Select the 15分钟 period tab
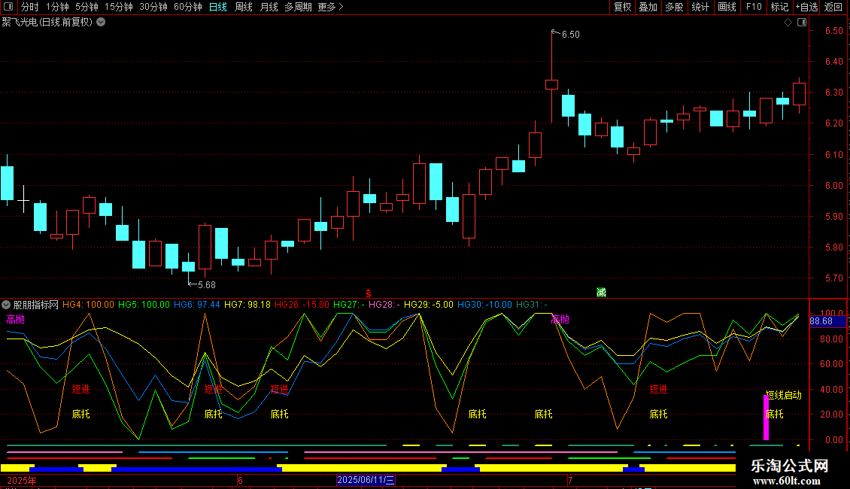Image resolution: width=850 pixels, height=489 pixels. click(119, 7)
